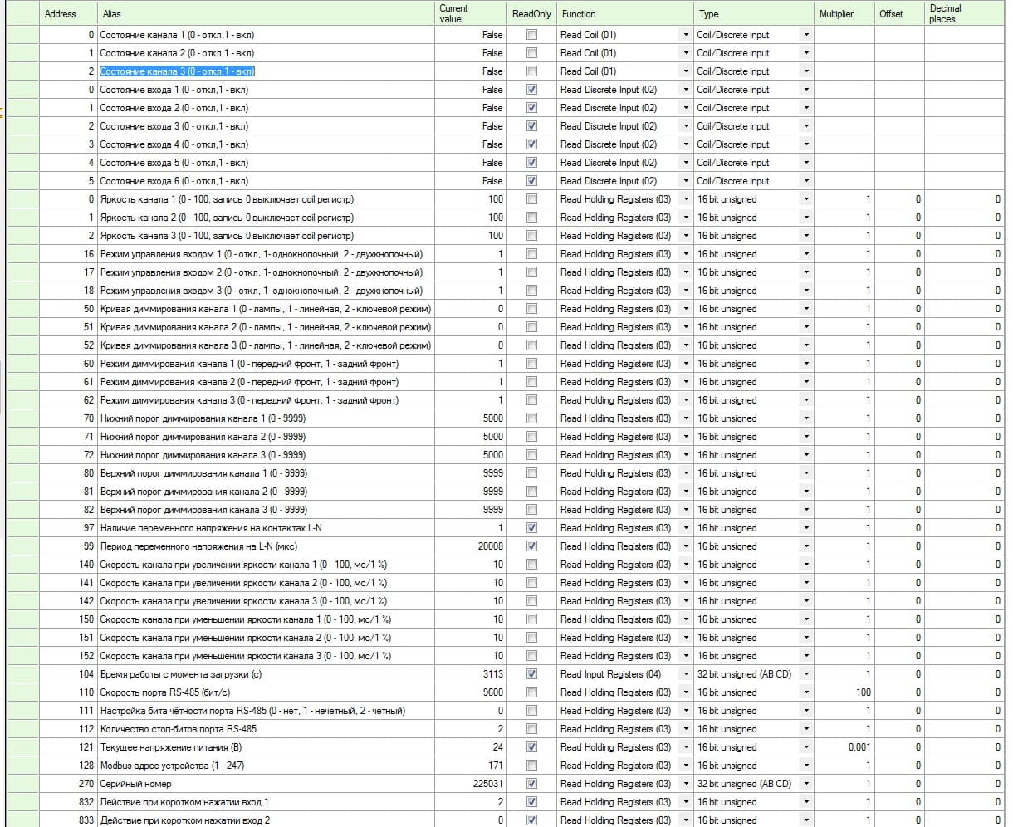
Task: Select alias Настройка бита чётности порта RS-485
Action: [266, 711]
